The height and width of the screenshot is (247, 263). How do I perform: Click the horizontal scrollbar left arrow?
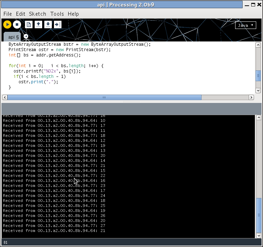(5, 97)
